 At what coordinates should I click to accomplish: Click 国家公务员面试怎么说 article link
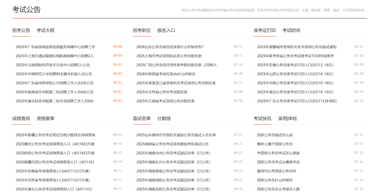[x=275, y=135]
